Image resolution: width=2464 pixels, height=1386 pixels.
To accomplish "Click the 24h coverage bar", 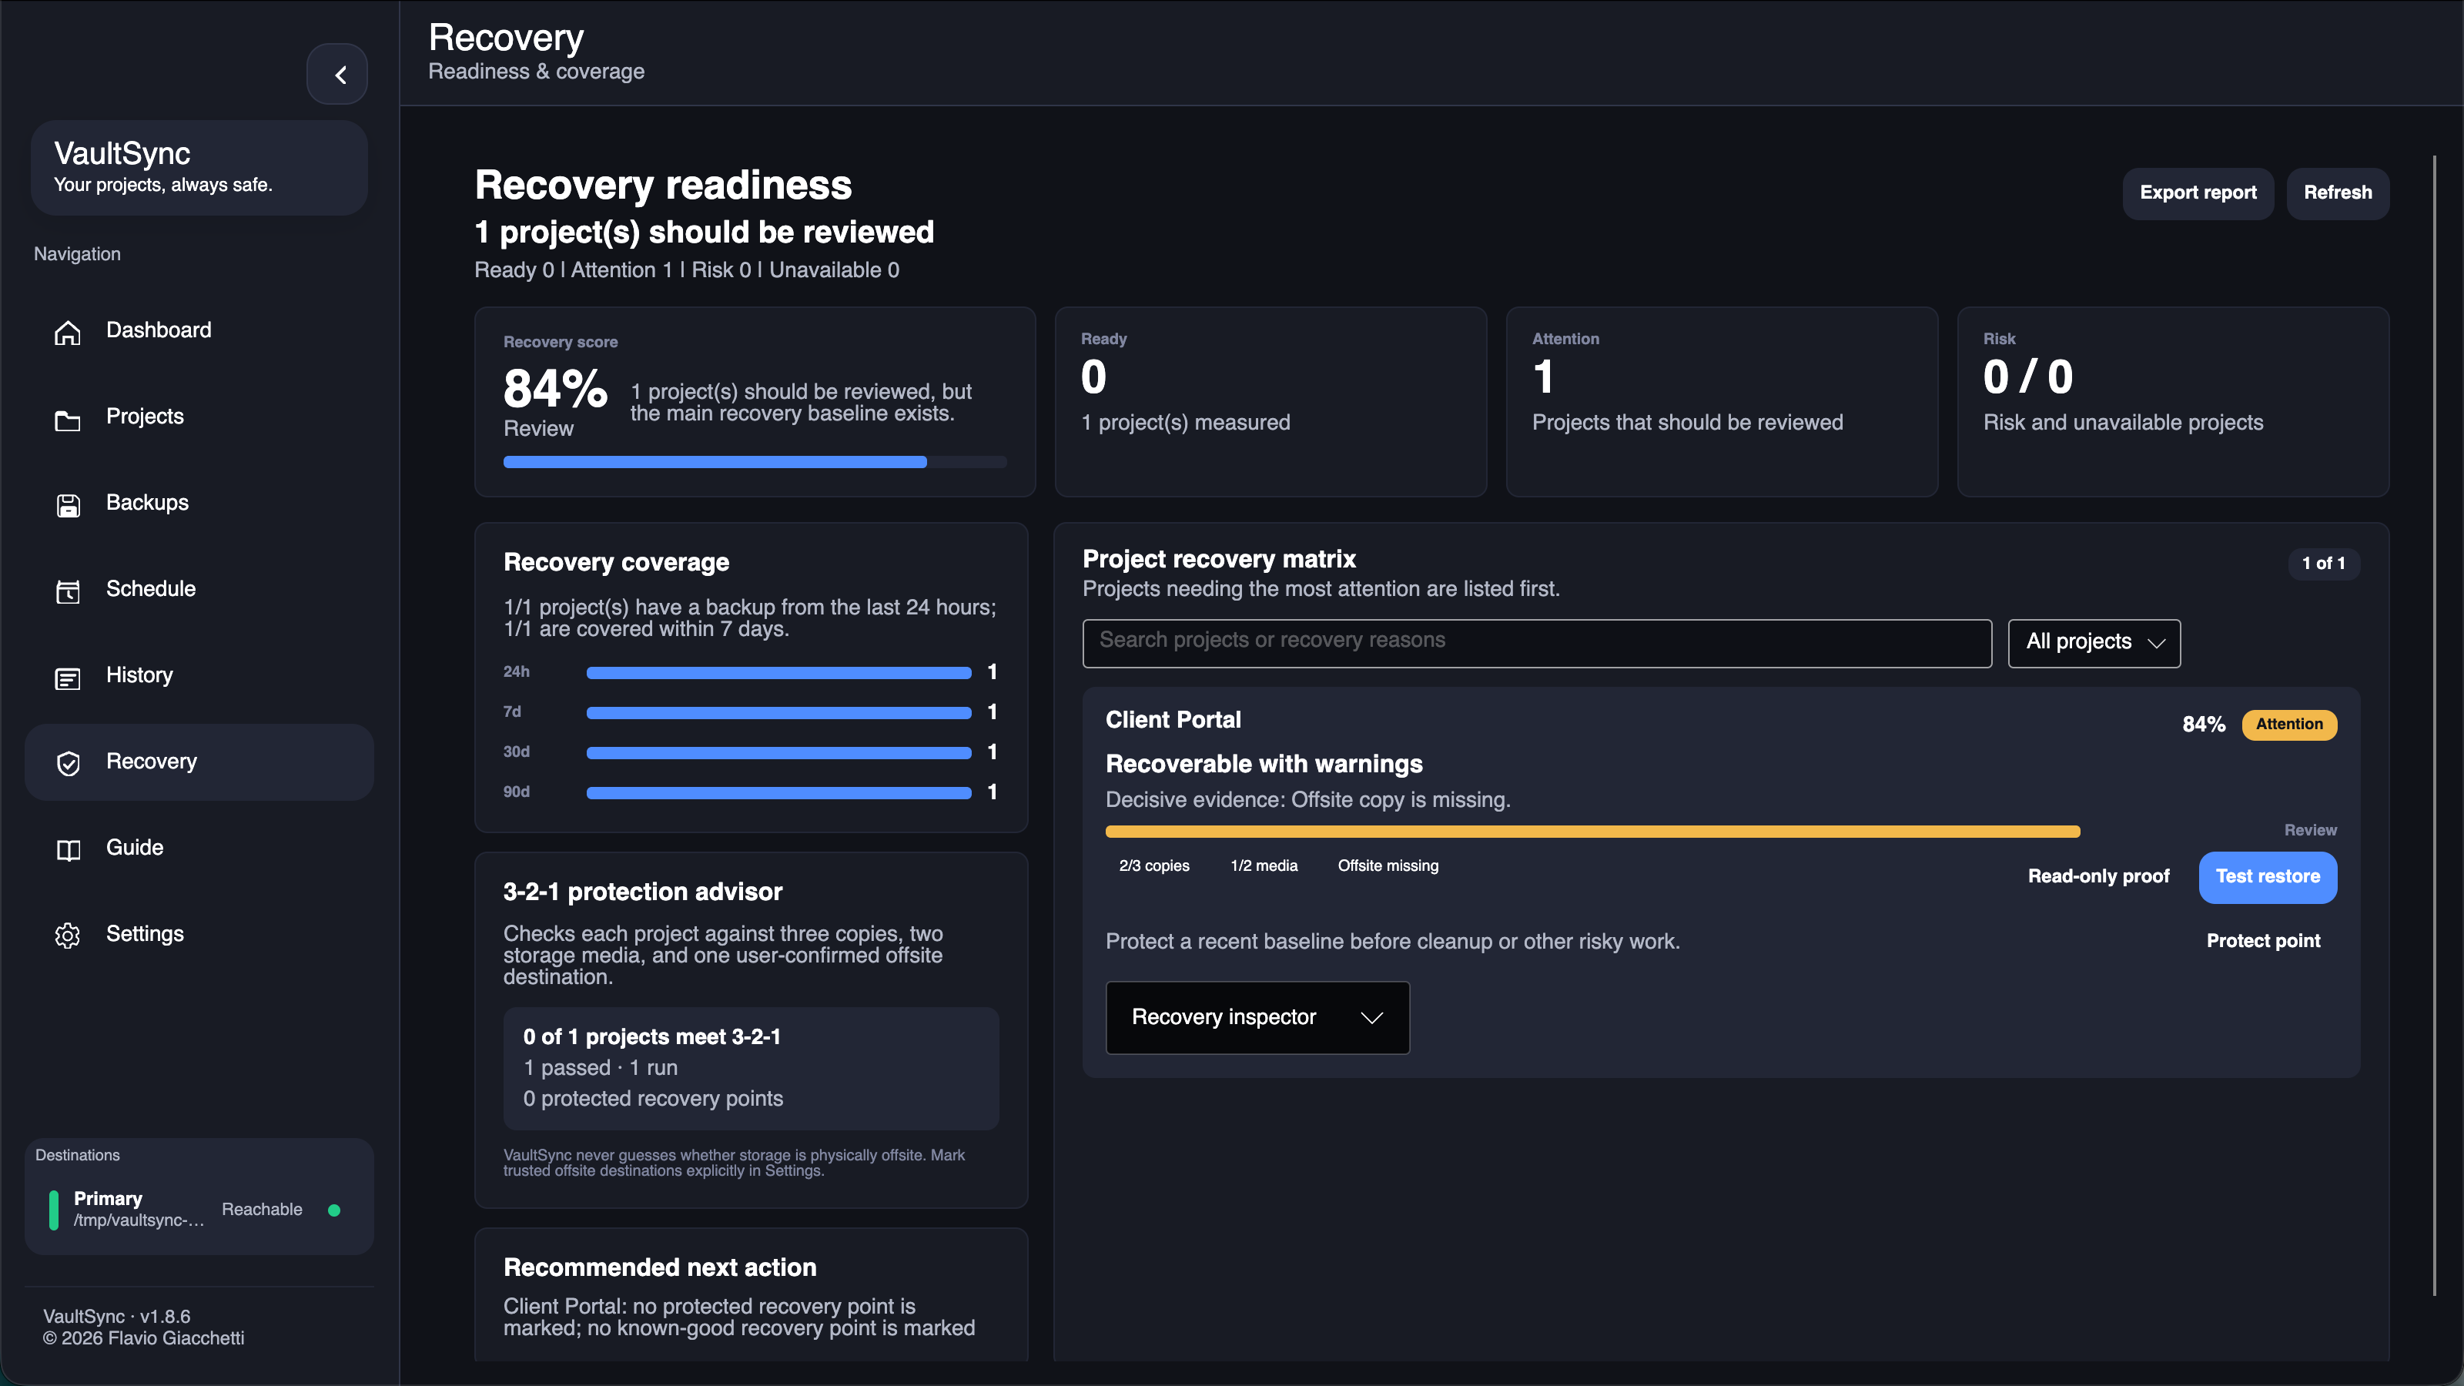I will (778, 674).
